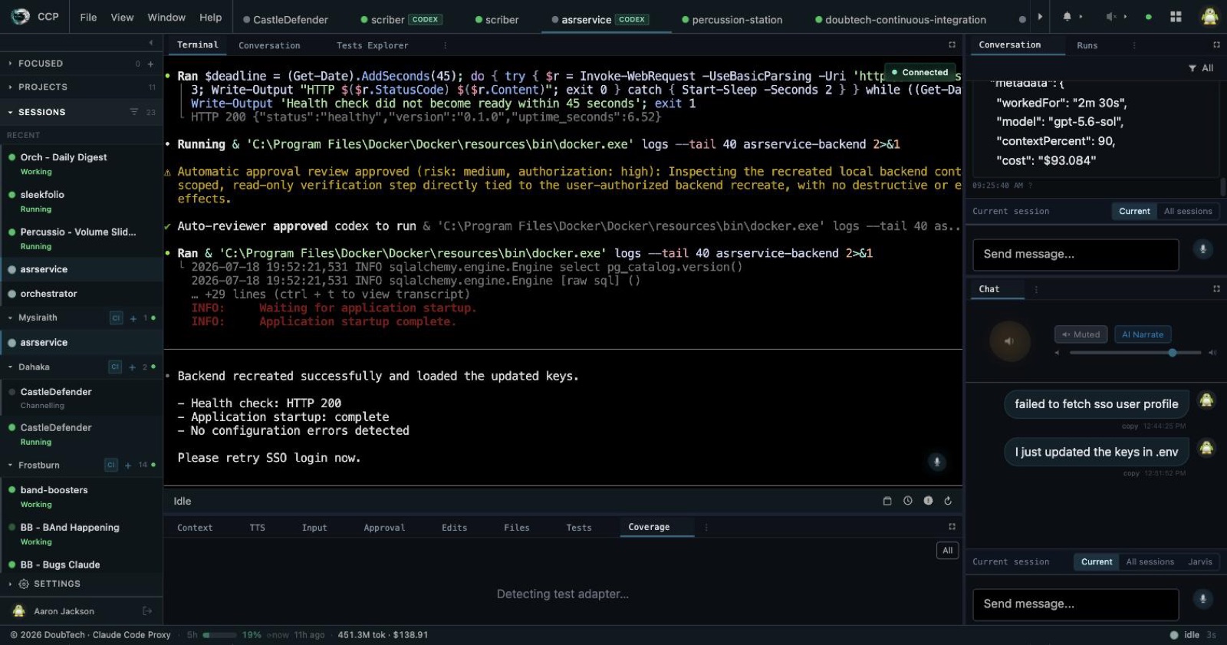This screenshot has width=1227, height=645.
Task: Open the Help menu
Action: pyautogui.click(x=210, y=17)
